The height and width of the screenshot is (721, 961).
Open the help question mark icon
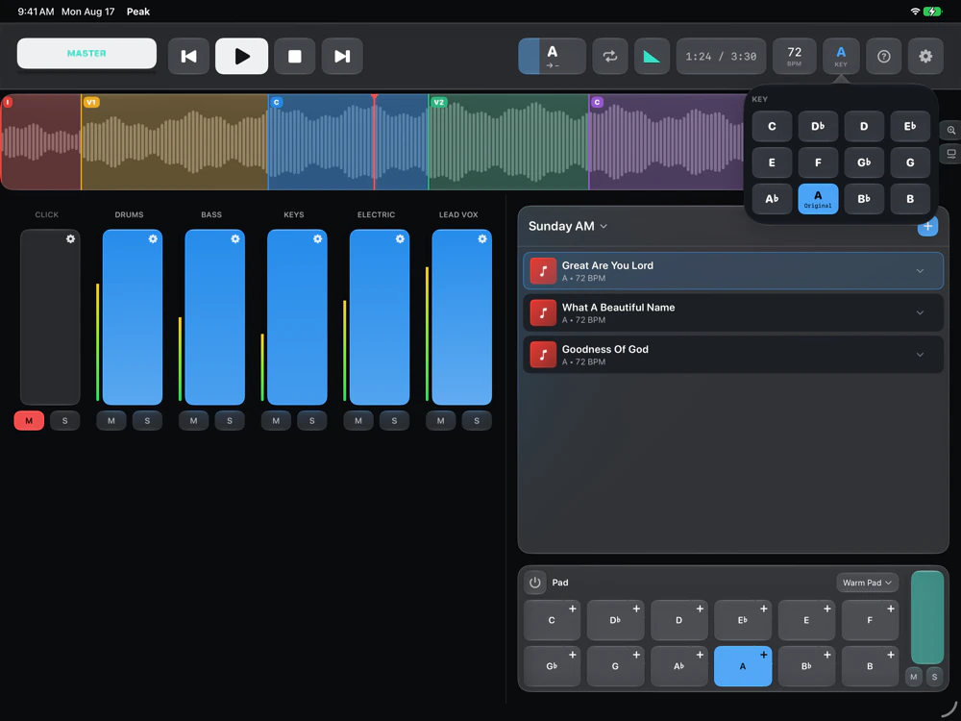tap(884, 57)
